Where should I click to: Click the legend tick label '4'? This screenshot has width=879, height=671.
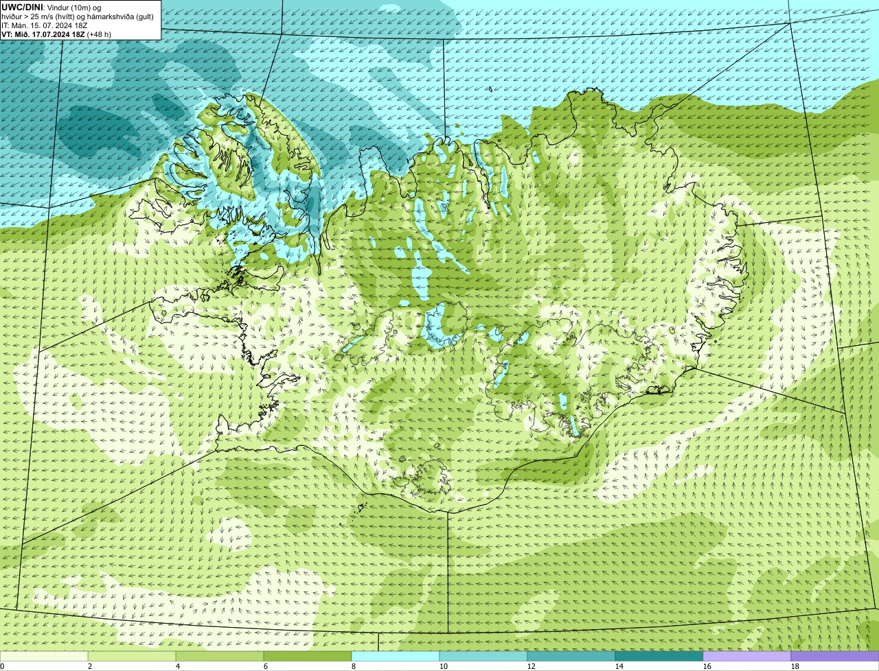[x=178, y=666]
